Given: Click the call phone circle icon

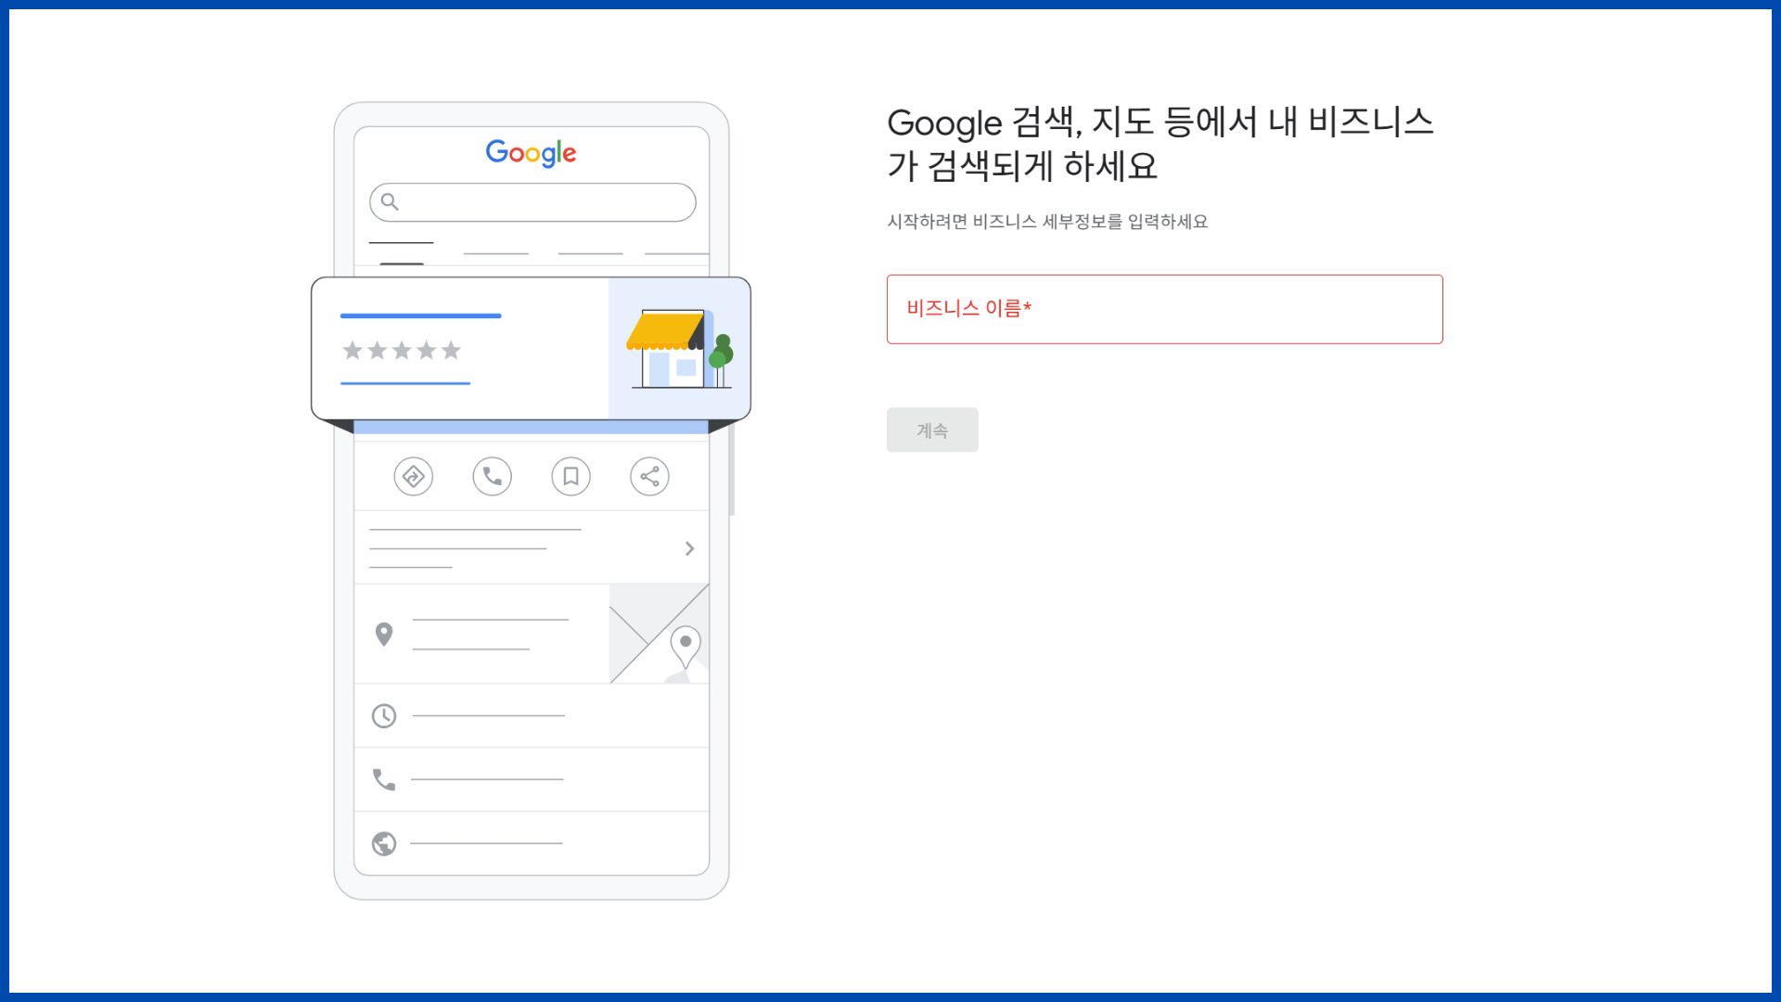Looking at the screenshot, I should pos(493,477).
